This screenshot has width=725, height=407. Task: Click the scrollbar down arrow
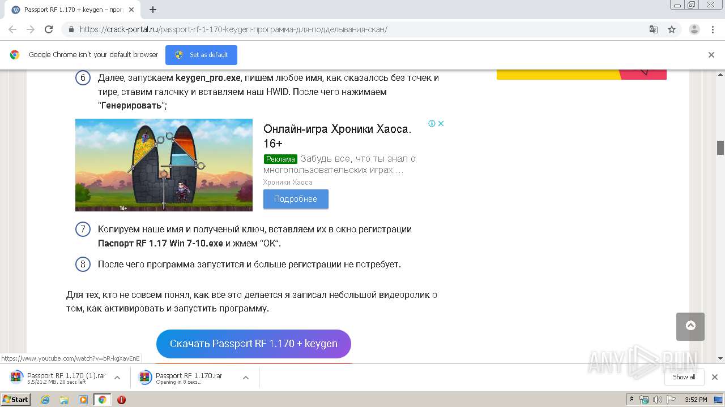[720, 358]
